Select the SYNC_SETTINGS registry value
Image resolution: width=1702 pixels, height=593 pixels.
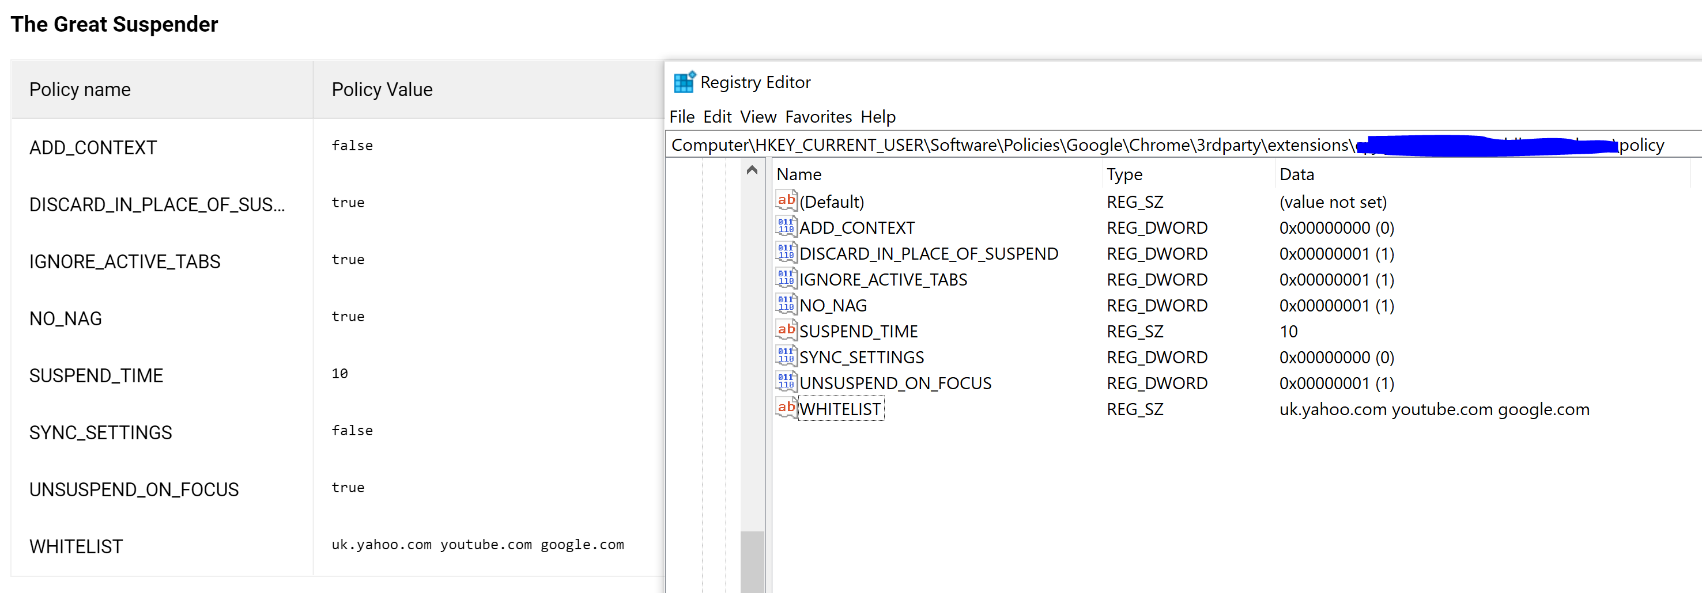pyautogui.click(x=862, y=357)
